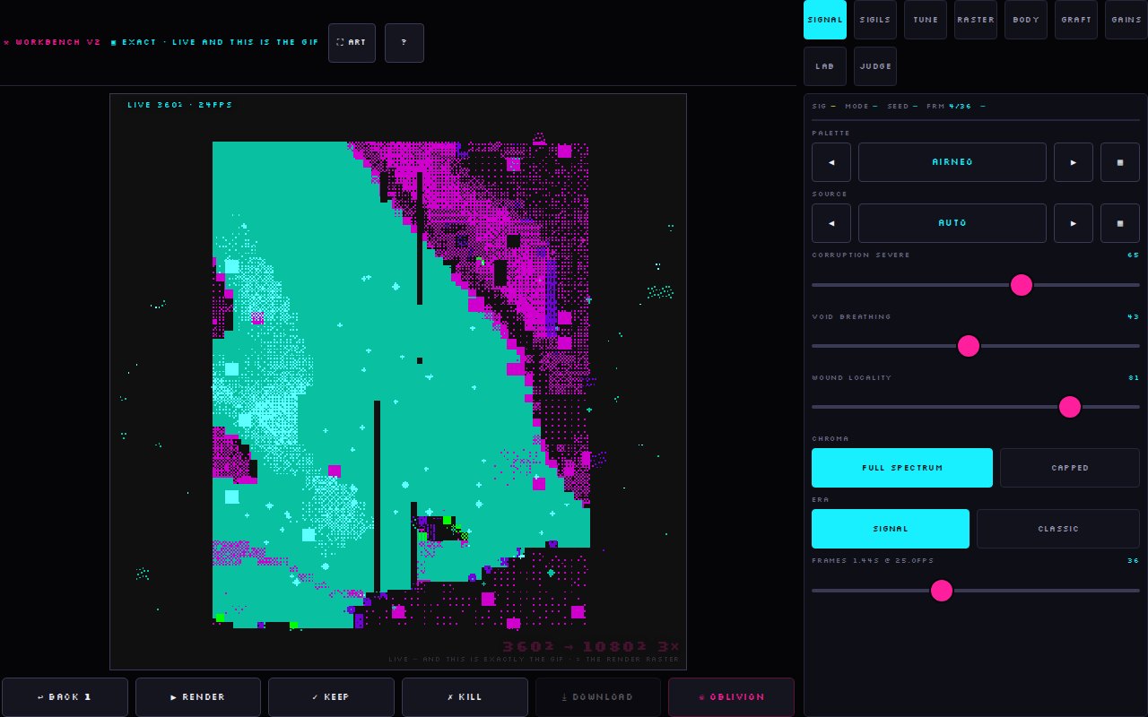The width and height of the screenshot is (1148, 717).
Task: Switch to the SIGNAL tab
Action: [825, 20]
